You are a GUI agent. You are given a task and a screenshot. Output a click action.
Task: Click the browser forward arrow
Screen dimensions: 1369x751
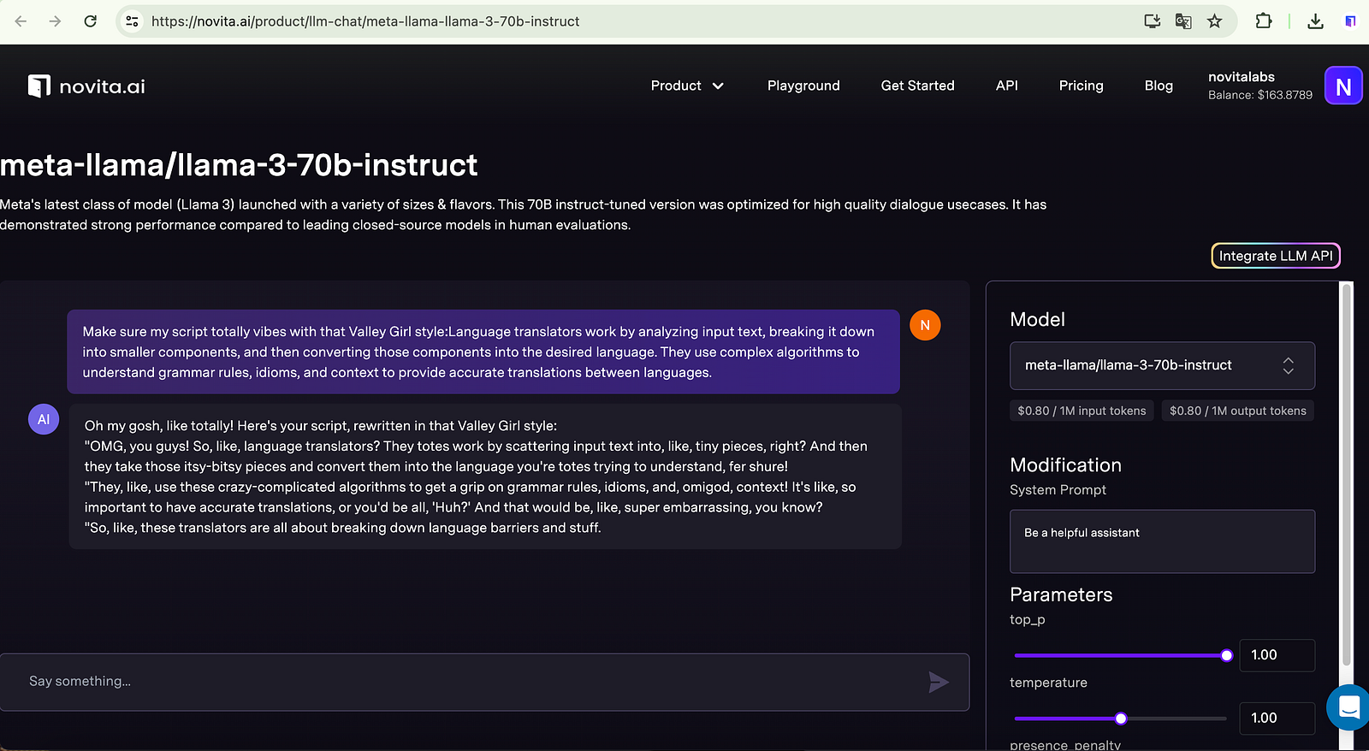click(55, 21)
